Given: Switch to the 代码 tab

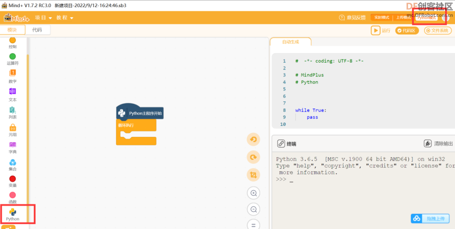Looking at the screenshot, I should pyautogui.click(x=37, y=30).
